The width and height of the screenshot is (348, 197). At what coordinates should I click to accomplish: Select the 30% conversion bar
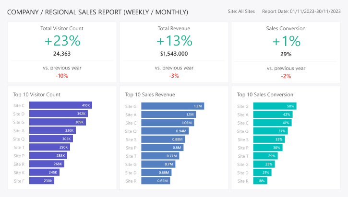click(268, 148)
